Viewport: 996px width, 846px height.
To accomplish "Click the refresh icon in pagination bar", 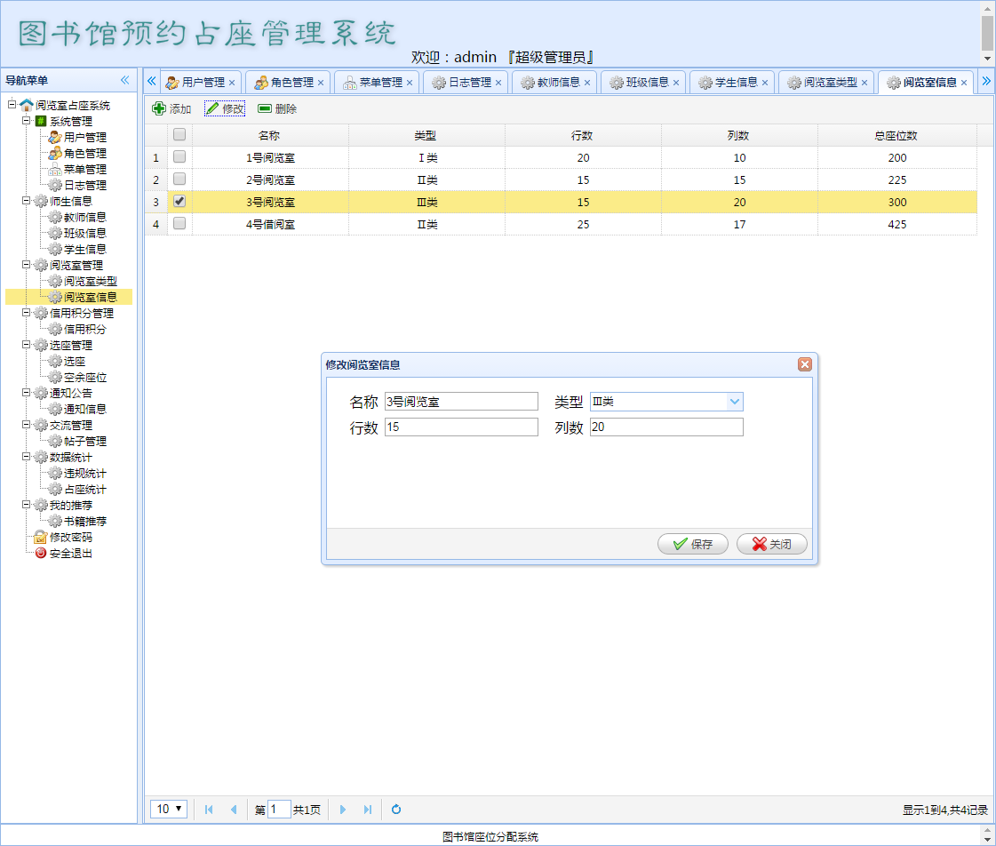I will pos(395,810).
